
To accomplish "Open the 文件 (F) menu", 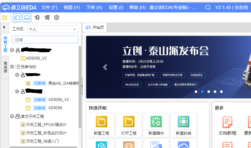I will coord(49,7).
